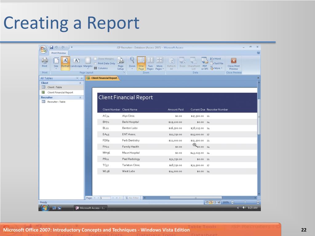This screenshot has height=236, width=315.
Task: Select the Client Financial Report document tab
Action: click(x=102, y=78)
